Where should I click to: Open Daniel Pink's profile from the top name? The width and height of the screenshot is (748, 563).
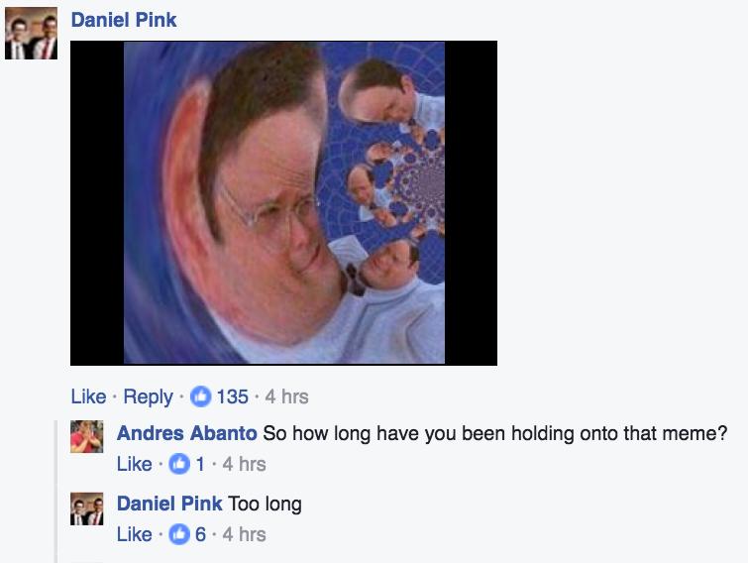click(124, 20)
